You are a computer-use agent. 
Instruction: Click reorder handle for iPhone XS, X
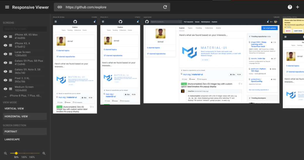11,45
